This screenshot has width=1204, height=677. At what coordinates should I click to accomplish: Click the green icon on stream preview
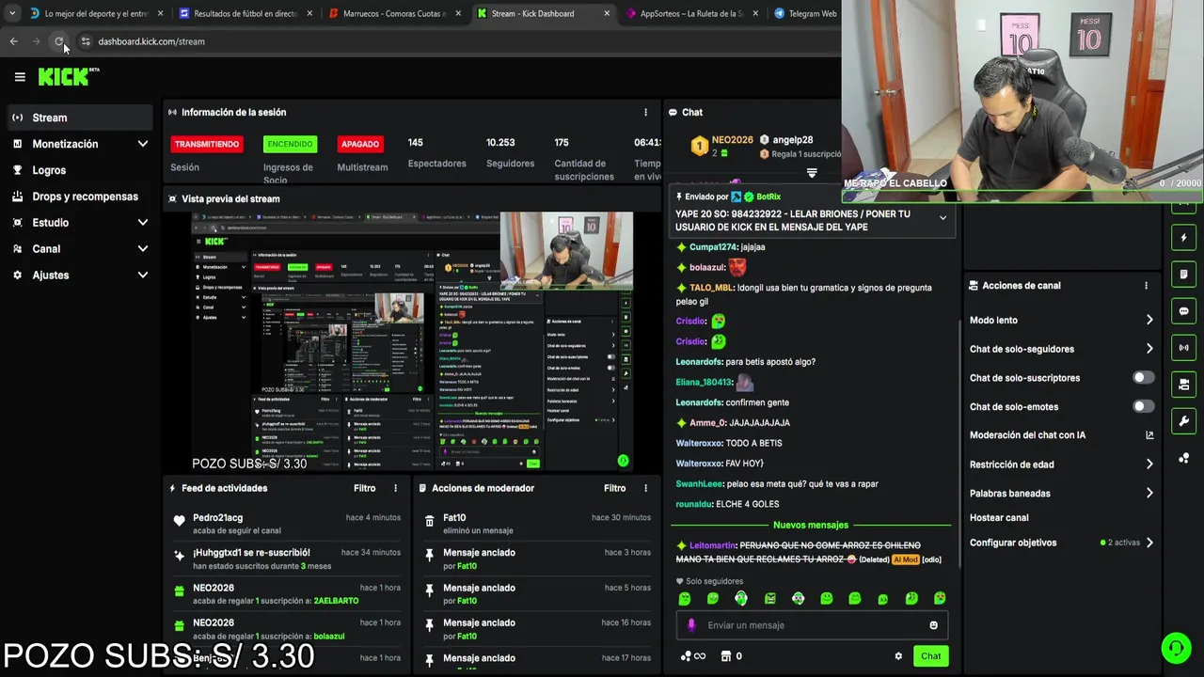tap(623, 460)
